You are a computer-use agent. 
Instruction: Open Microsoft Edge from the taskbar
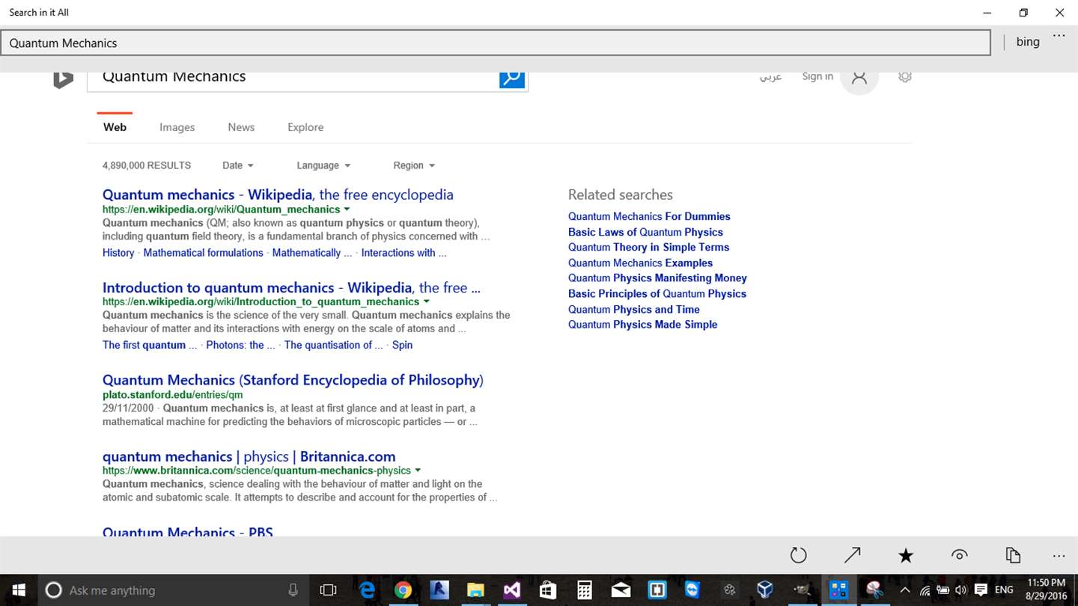coord(367,590)
